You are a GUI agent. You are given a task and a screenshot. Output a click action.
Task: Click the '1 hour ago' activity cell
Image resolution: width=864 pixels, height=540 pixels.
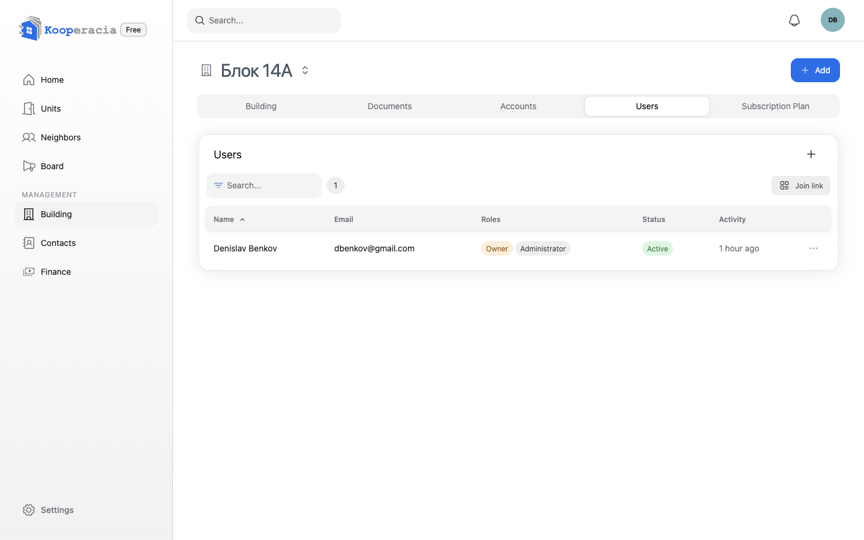[x=739, y=248]
